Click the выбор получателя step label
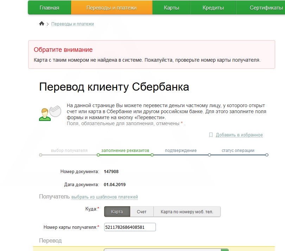 69,151
